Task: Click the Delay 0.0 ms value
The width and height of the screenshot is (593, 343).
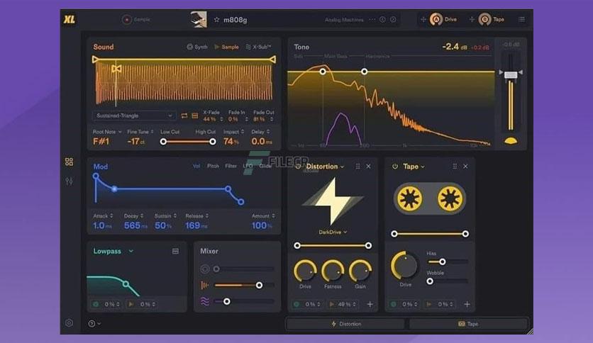Action: (262, 141)
